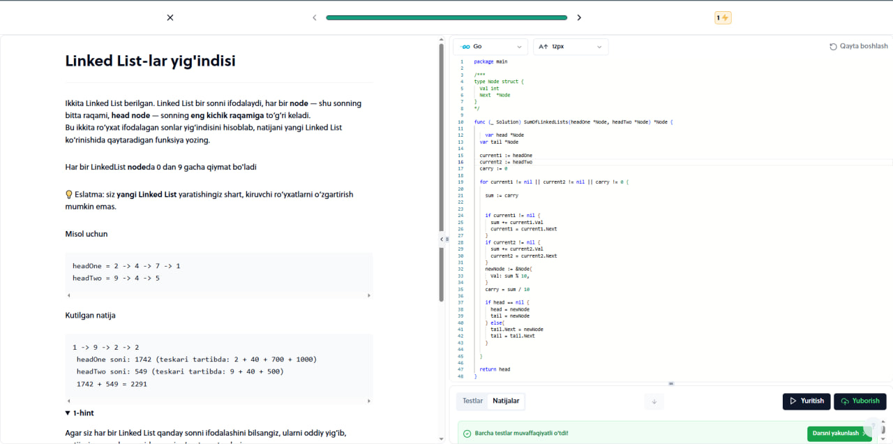Click the "Misol uchun" heading
Viewport: 893px width, 444px height.
click(87, 234)
